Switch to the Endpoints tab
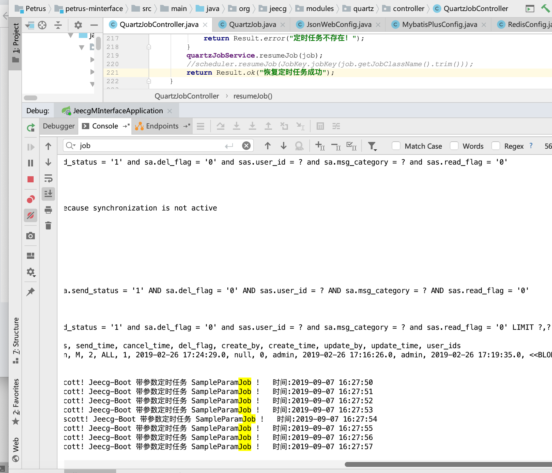Screen dimensions: 552x473 click(x=162, y=126)
